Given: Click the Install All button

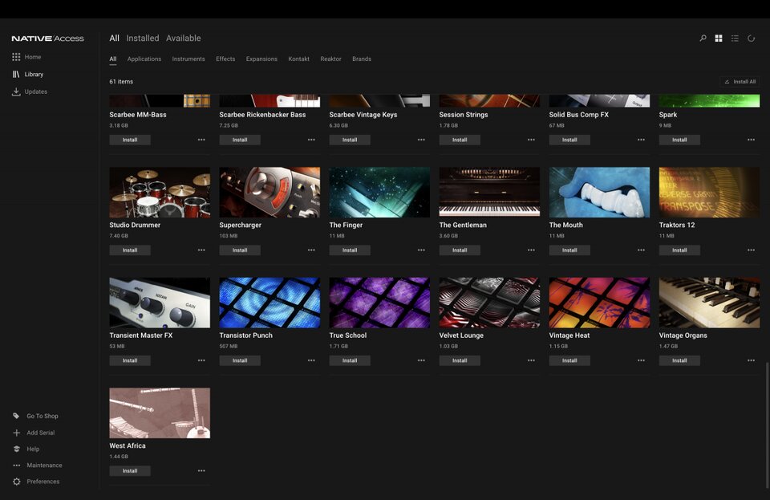Looking at the screenshot, I should [x=740, y=80].
